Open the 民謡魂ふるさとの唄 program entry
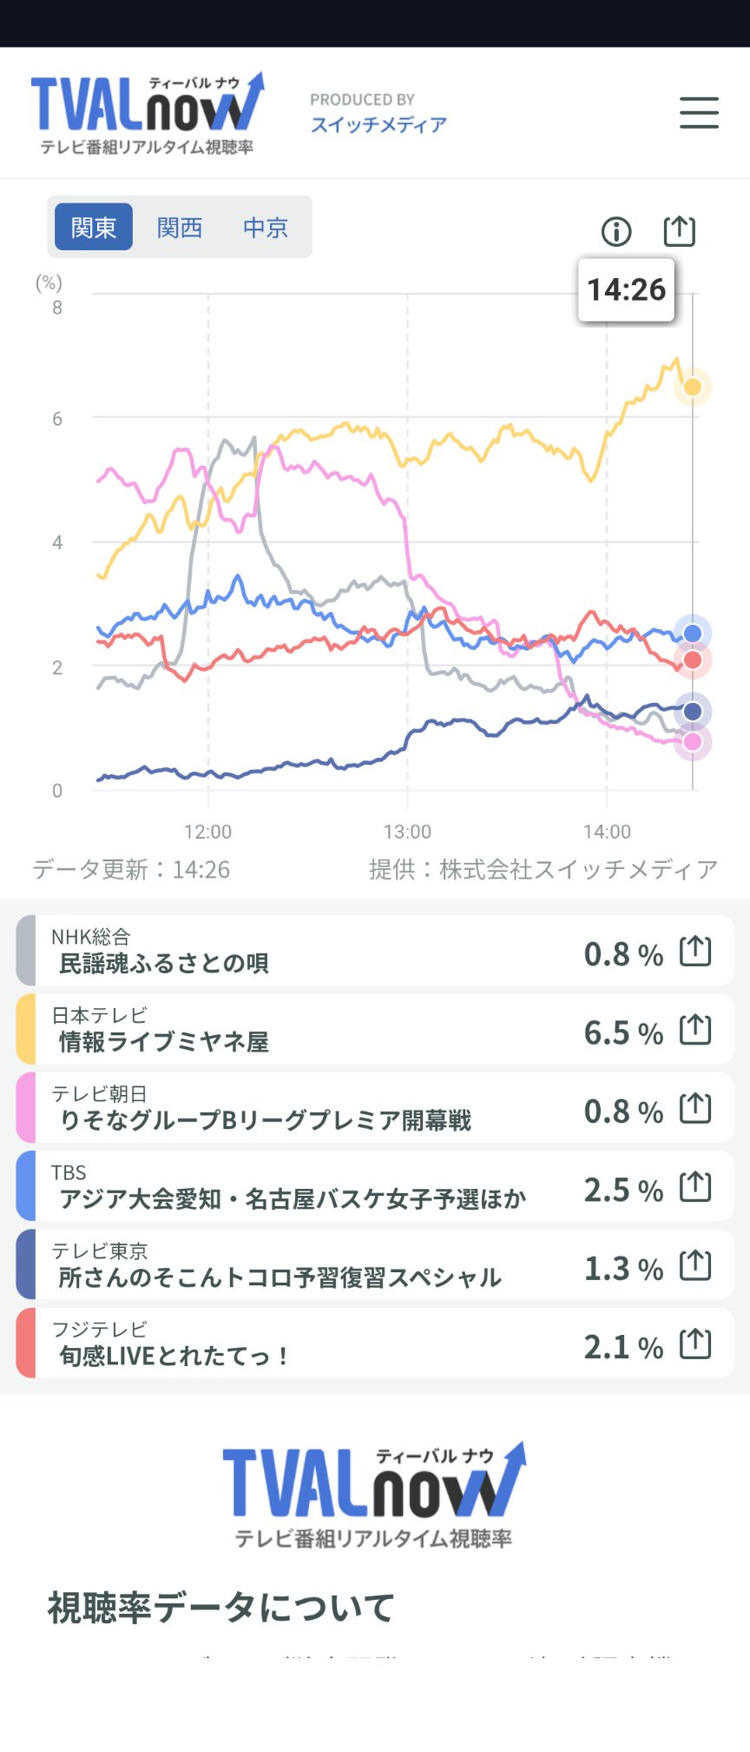The width and height of the screenshot is (750, 1752). pos(164,963)
